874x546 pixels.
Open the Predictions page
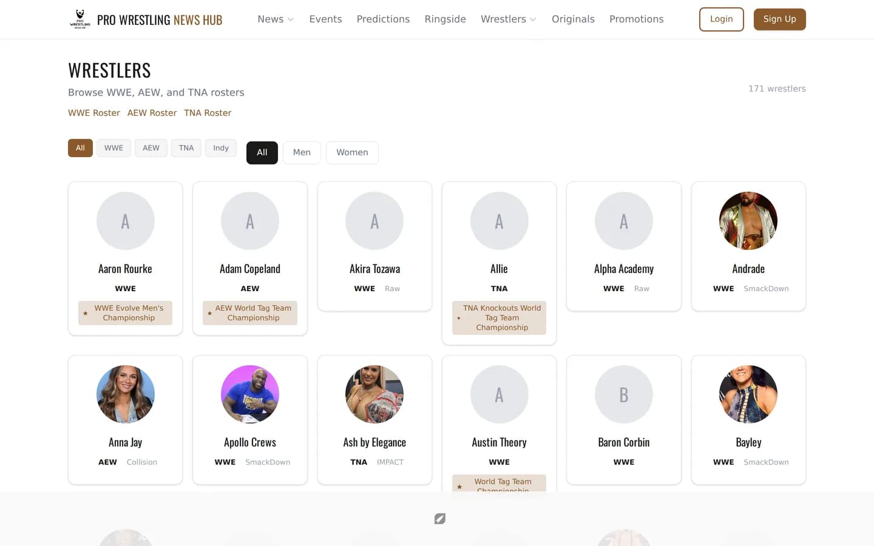coord(383,19)
